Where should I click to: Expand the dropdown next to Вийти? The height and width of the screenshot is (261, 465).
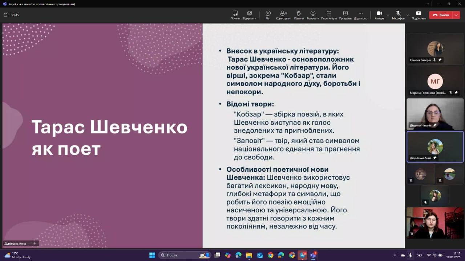[x=457, y=15]
